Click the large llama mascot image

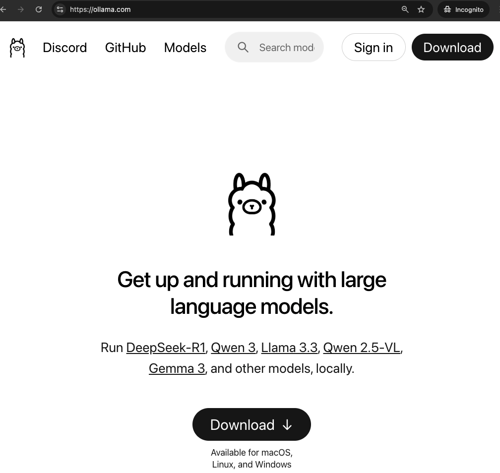pos(252,204)
